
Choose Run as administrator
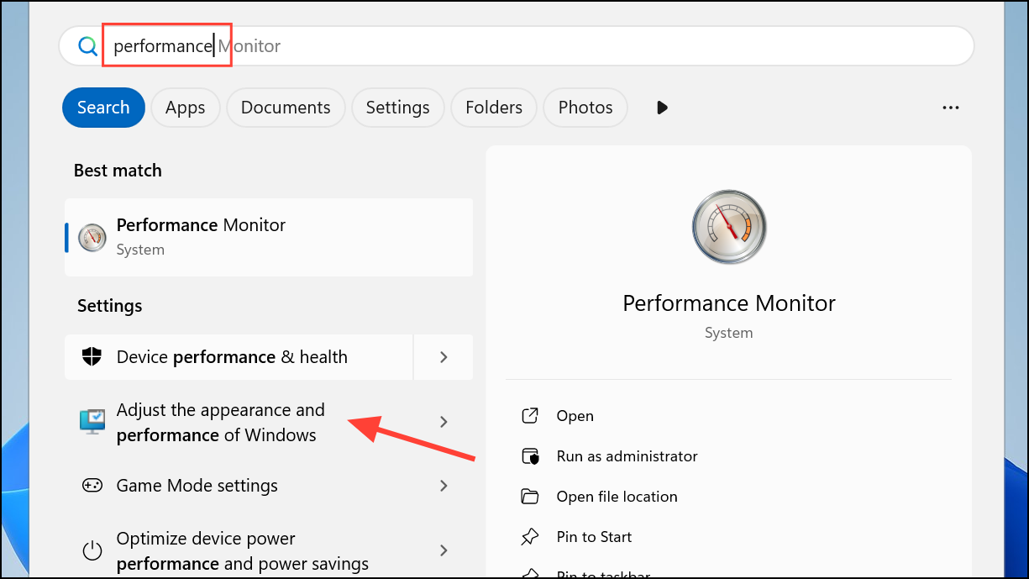pyautogui.click(x=627, y=456)
